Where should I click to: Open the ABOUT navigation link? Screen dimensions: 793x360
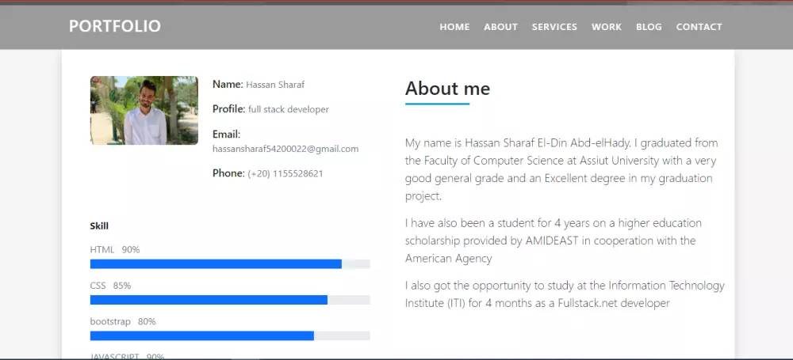500,27
